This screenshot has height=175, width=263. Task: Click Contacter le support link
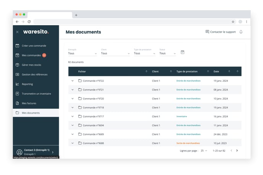pyautogui.click(x=221, y=32)
